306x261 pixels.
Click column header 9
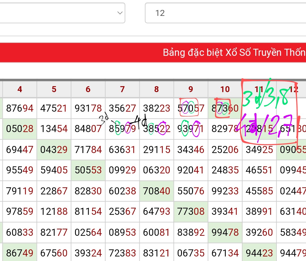click(x=191, y=90)
